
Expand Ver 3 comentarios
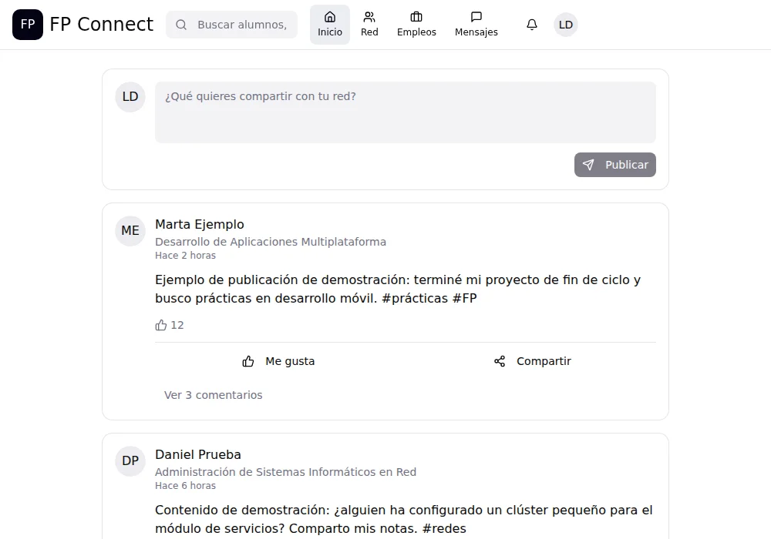214,395
